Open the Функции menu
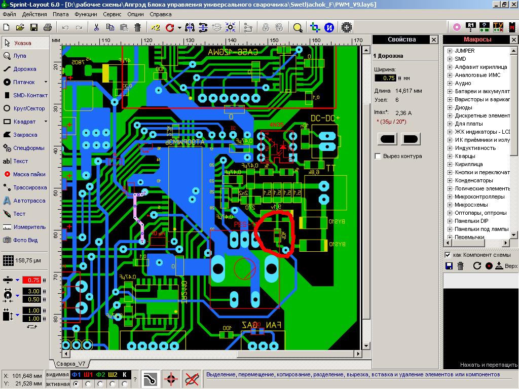This screenshot has height=389, width=519. 86,15
